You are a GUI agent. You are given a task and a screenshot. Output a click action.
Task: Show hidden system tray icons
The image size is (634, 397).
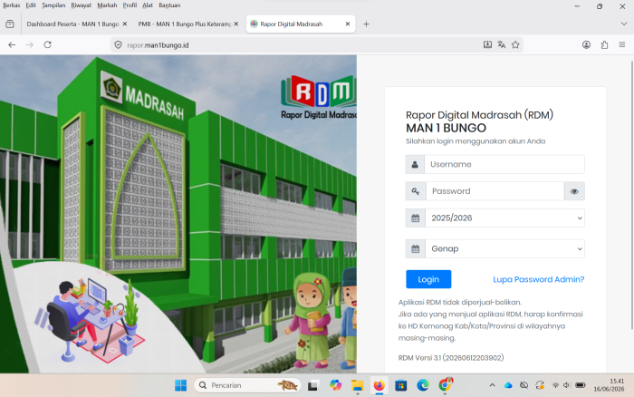(x=492, y=385)
